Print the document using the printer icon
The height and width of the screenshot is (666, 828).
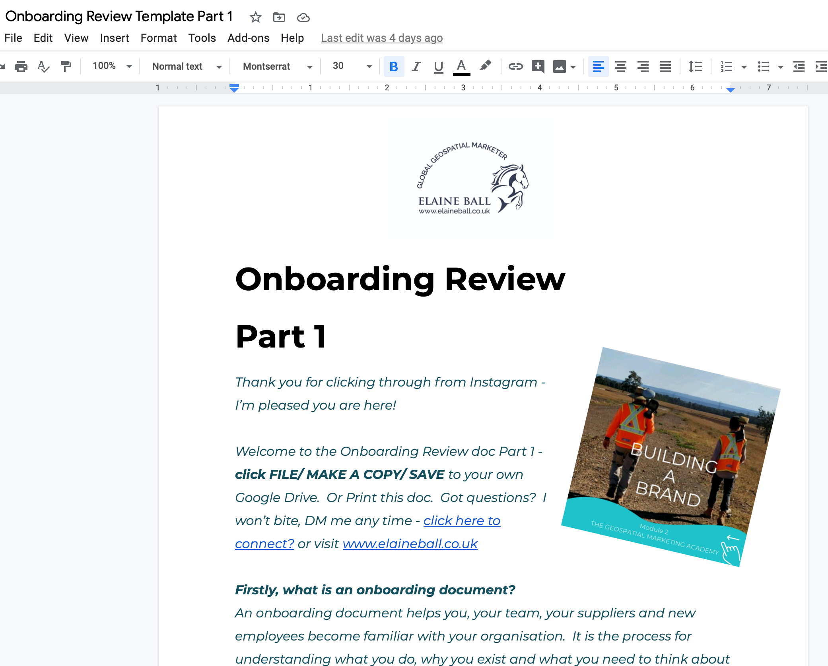[21, 66]
